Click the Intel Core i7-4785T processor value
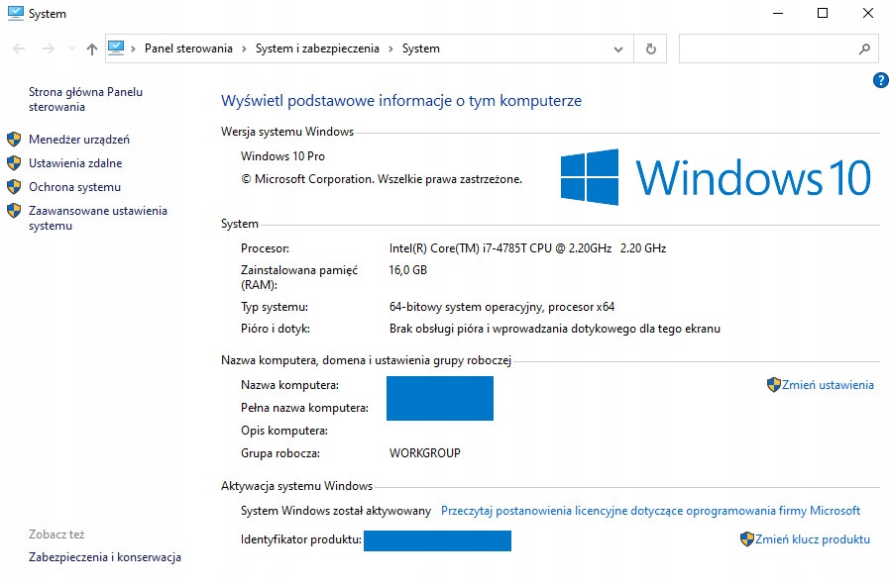The height and width of the screenshot is (584, 890). click(x=527, y=248)
